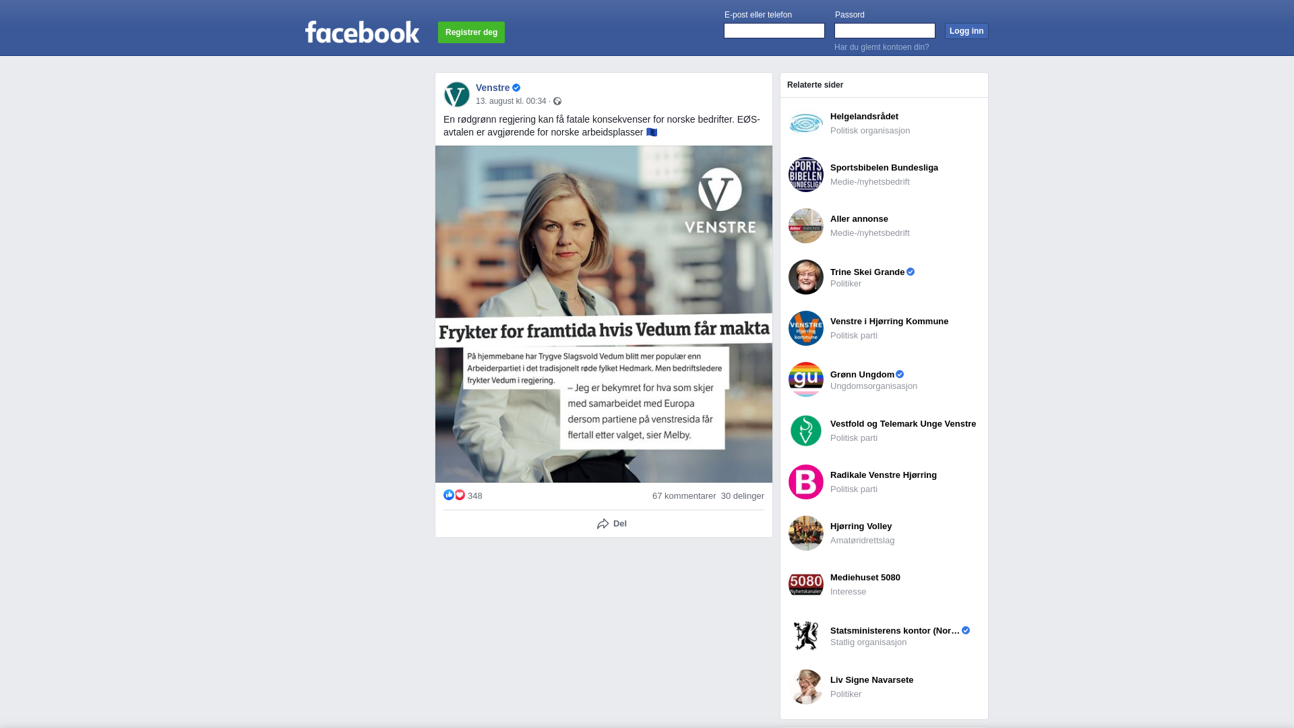Click the globe public-visibility icon
This screenshot has width=1294, height=728.
pyautogui.click(x=557, y=101)
